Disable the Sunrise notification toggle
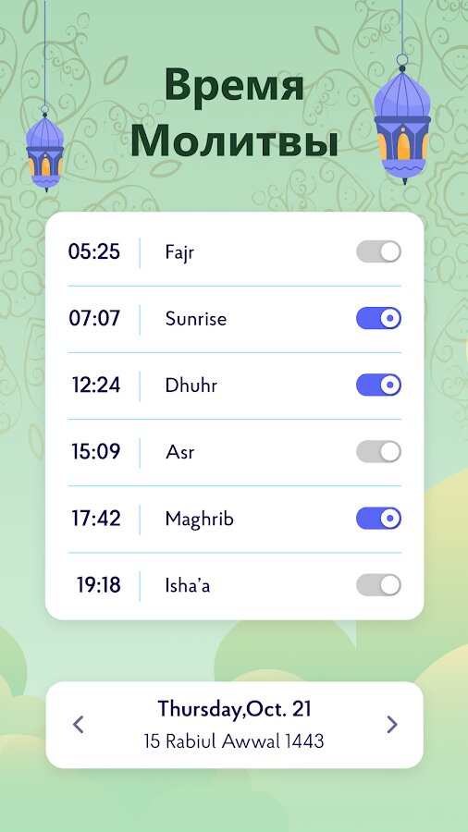 (378, 318)
